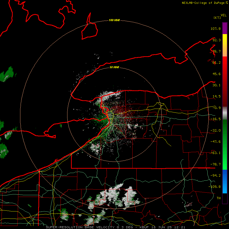Viewport: 229px width, 229px height.
Task: Click the [KT] units label
Action: click(217, 18)
